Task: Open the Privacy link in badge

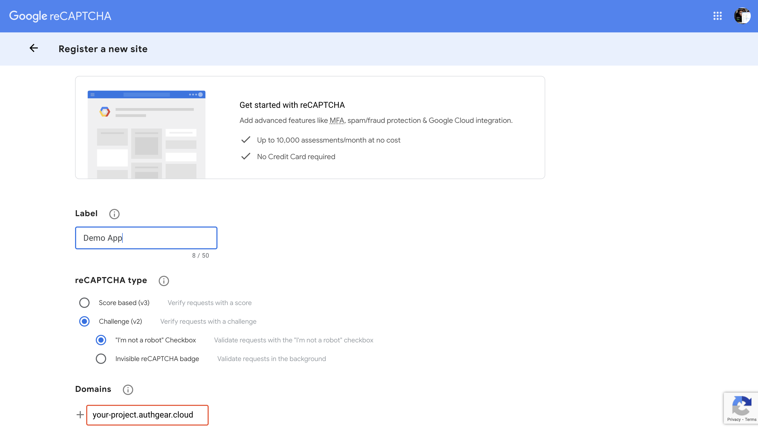Action: point(734,419)
